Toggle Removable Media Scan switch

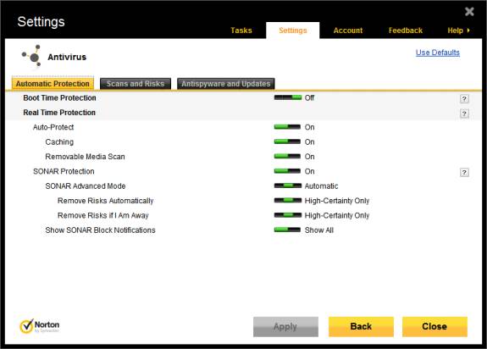click(x=287, y=156)
